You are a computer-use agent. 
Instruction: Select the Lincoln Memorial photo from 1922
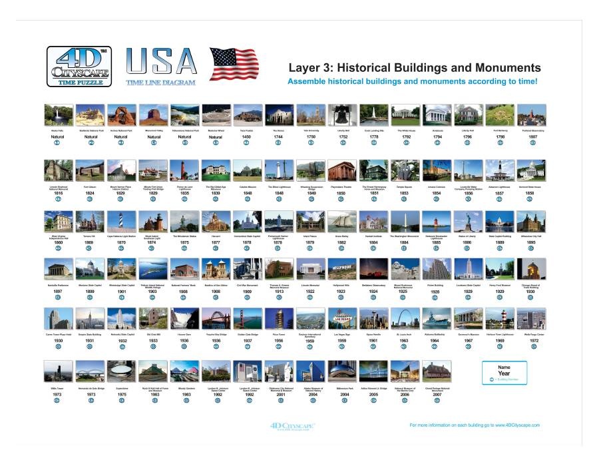coord(311,269)
